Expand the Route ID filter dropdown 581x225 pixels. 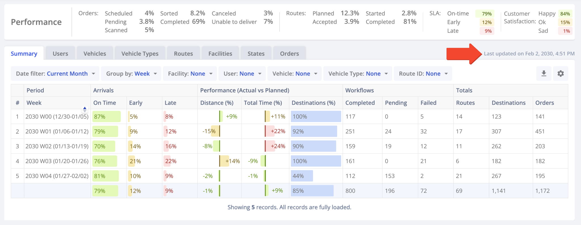point(423,73)
